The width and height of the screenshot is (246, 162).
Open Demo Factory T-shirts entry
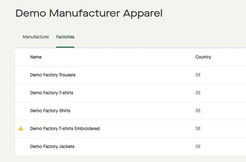[52, 93]
